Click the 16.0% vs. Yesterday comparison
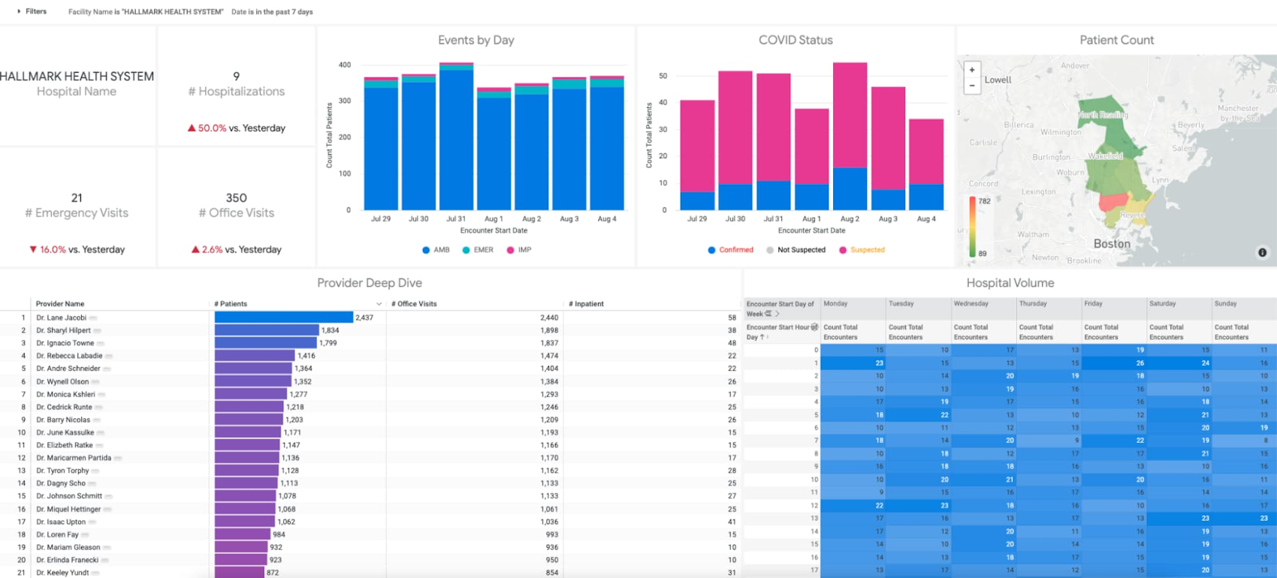The image size is (1277, 578). point(77,250)
